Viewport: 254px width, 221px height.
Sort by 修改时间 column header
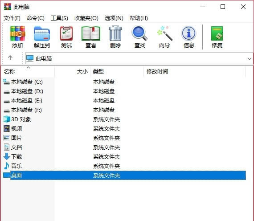pyautogui.click(x=195, y=71)
